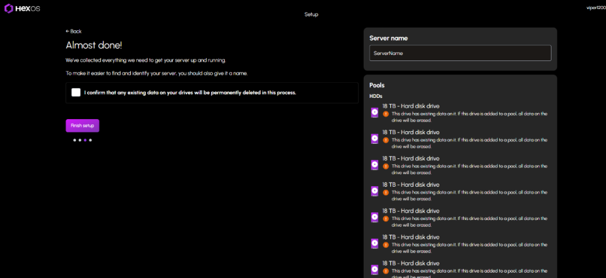The width and height of the screenshot is (606, 278).
Task: Click the Setup page title in header
Action: pos(311,14)
